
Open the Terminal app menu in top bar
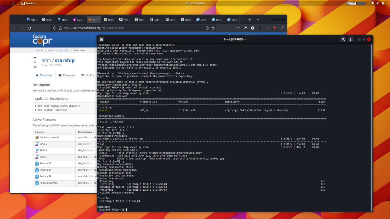tap(28, 3)
